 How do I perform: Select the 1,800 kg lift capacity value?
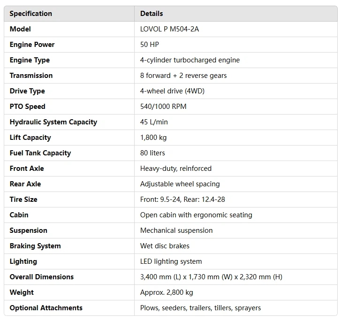point(153,138)
